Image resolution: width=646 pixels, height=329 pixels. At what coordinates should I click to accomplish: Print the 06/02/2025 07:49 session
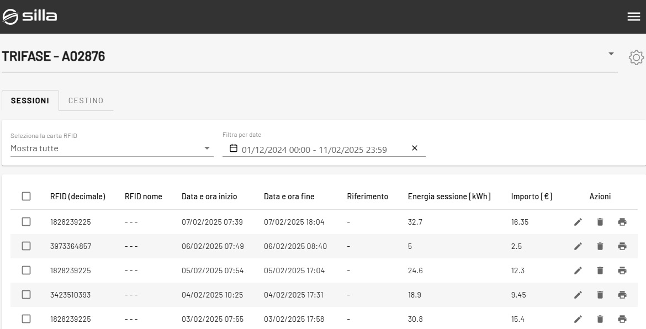tap(622, 246)
